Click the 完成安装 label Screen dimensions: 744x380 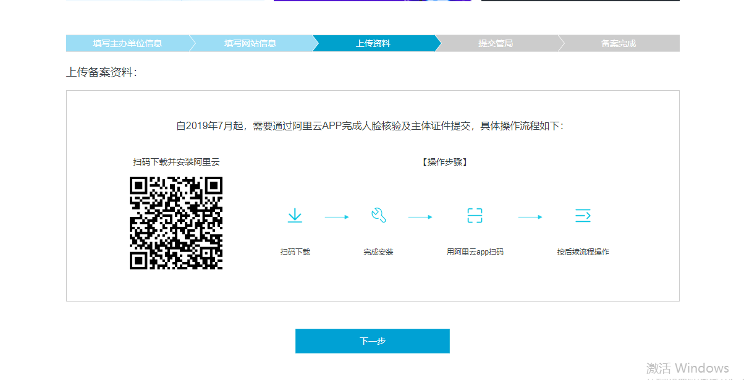point(378,252)
